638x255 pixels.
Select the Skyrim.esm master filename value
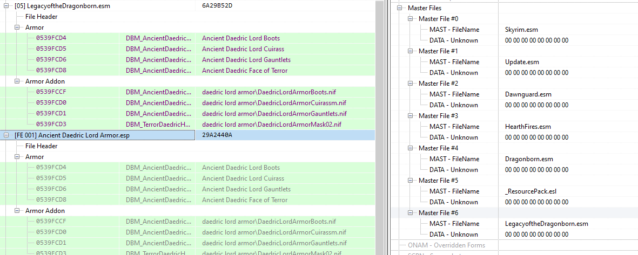pos(521,30)
